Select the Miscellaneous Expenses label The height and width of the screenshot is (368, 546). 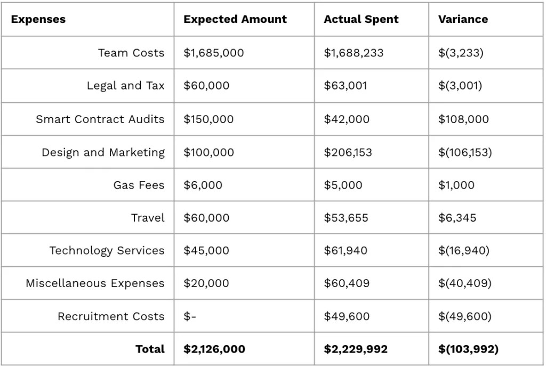[95, 283]
